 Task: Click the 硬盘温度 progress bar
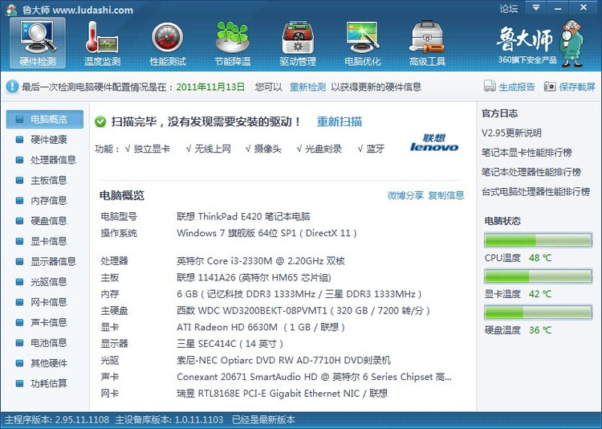538,313
